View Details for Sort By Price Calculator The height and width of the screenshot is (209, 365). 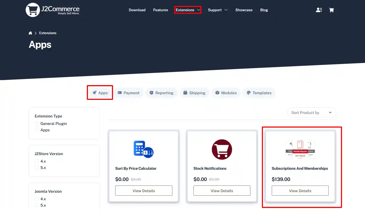(x=144, y=191)
